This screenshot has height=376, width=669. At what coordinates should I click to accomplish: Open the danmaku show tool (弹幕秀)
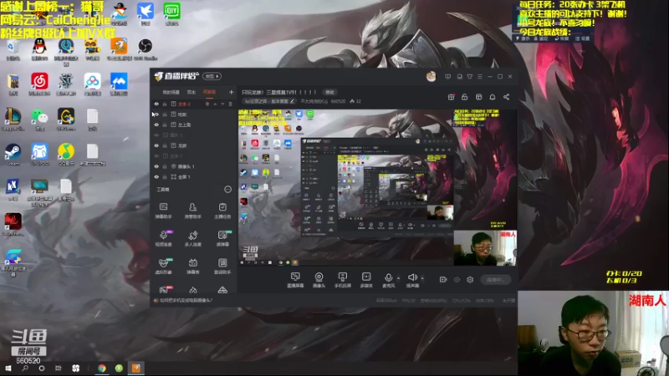click(193, 266)
